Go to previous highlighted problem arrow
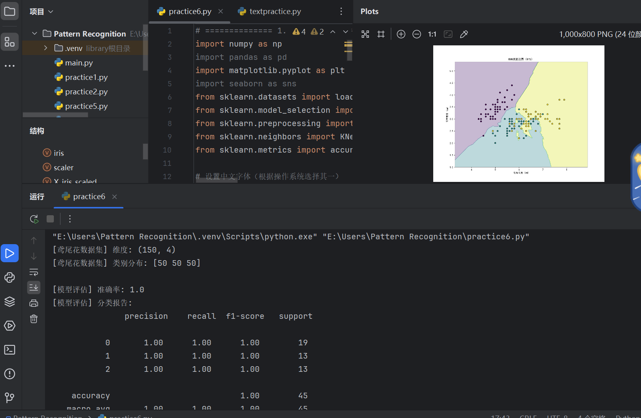 tap(333, 32)
